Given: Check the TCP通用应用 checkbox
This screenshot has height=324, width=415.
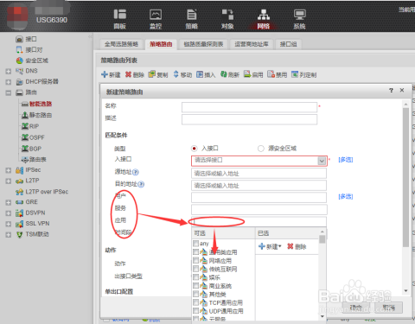Looking at the screenshot, I should [195, 302].
